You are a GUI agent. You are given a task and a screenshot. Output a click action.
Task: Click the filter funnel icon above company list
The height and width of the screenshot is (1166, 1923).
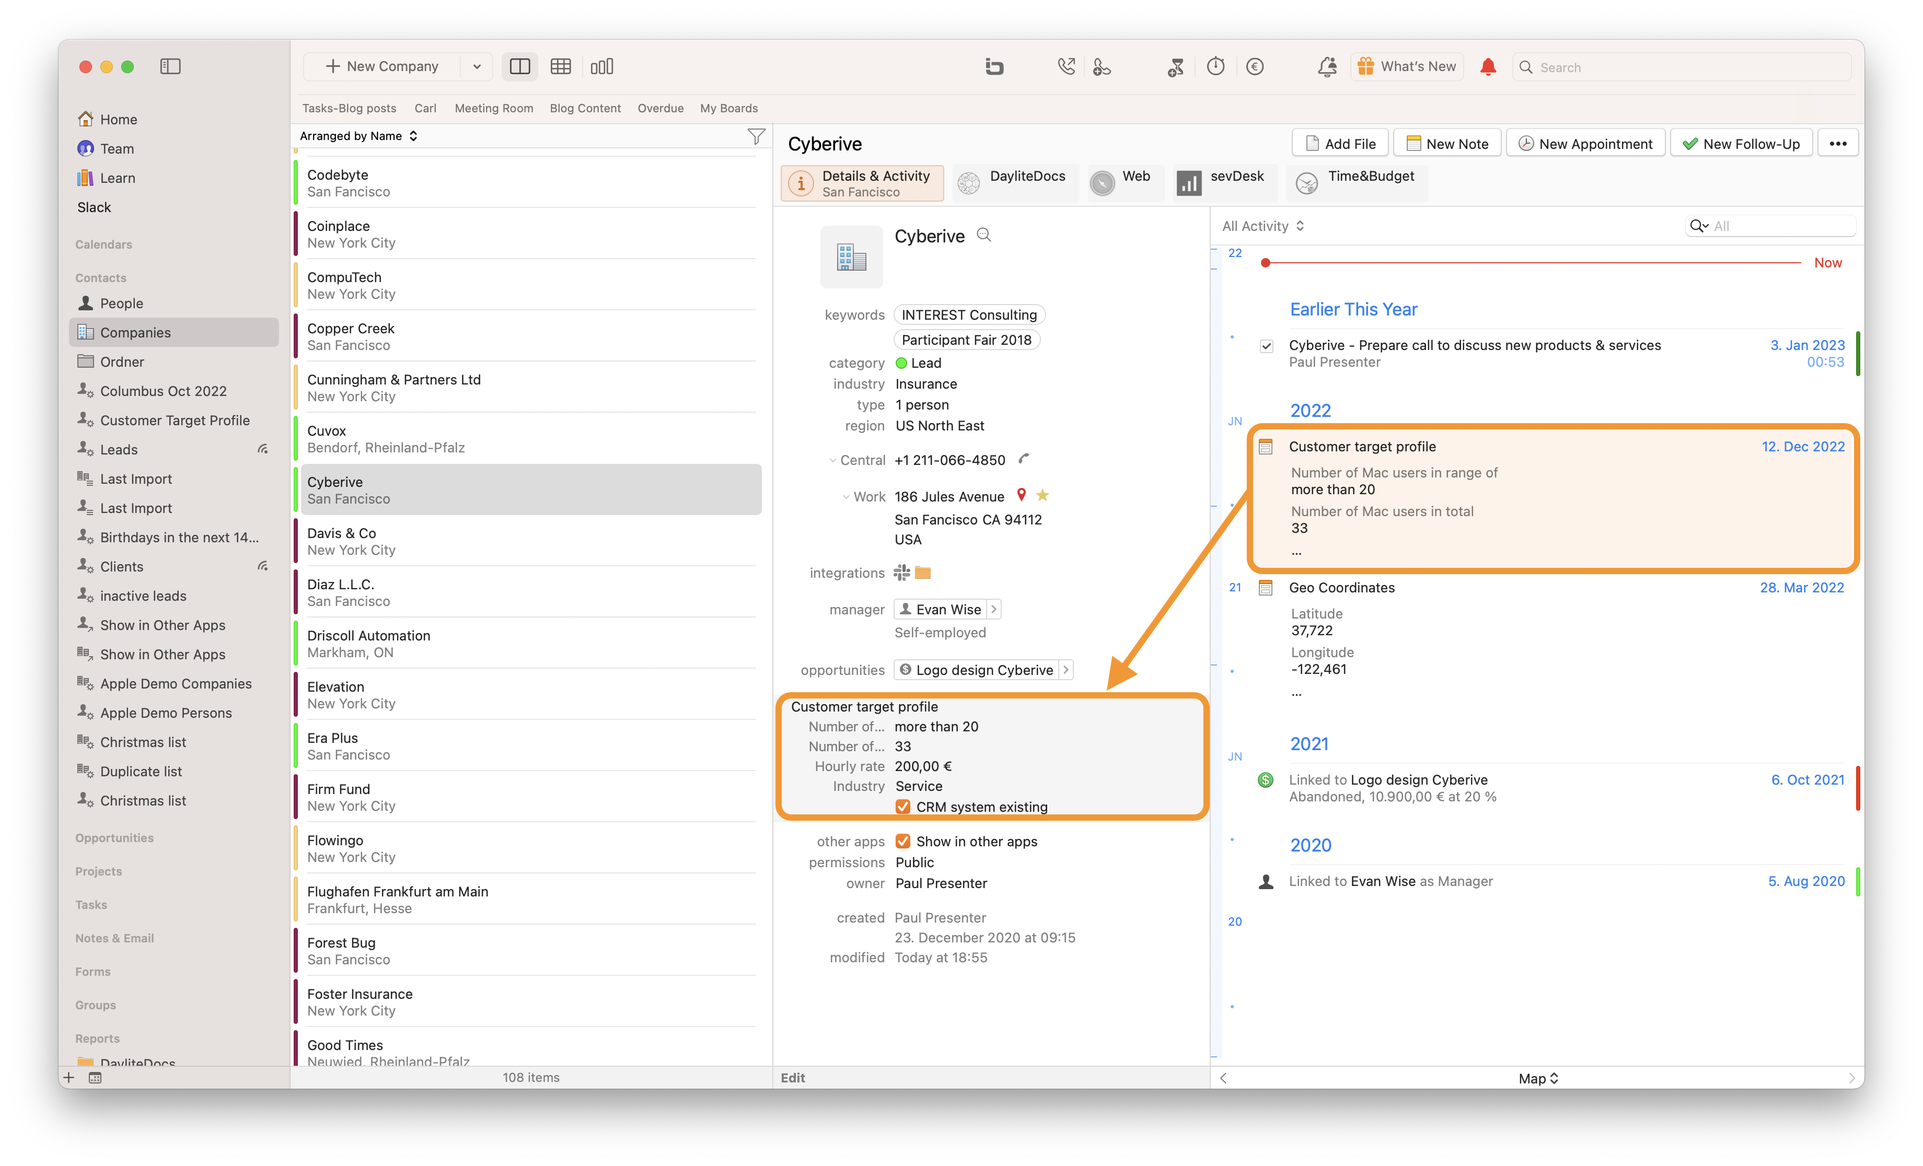(x=756, y=136)
